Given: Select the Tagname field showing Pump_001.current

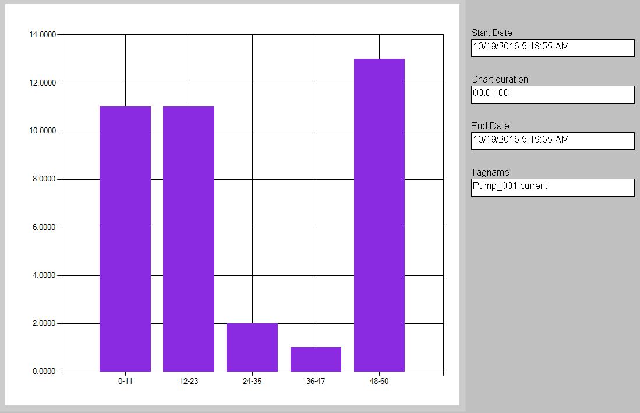Looking at the screenshot, I should tap(552, 187).
